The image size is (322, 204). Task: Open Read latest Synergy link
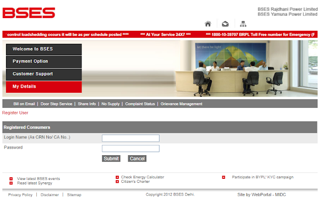[x=35, y=183]
